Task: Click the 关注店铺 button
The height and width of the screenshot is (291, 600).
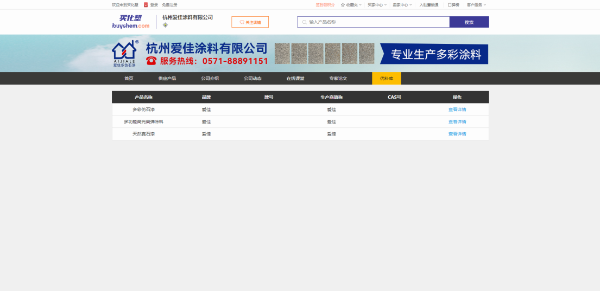Action: pyautogui.click(x=250, y=22)
